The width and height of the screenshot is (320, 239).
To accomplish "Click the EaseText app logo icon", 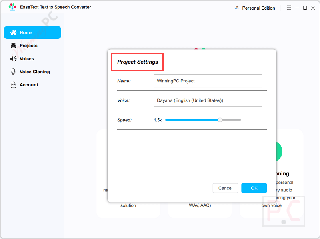I will pos(12,7).
